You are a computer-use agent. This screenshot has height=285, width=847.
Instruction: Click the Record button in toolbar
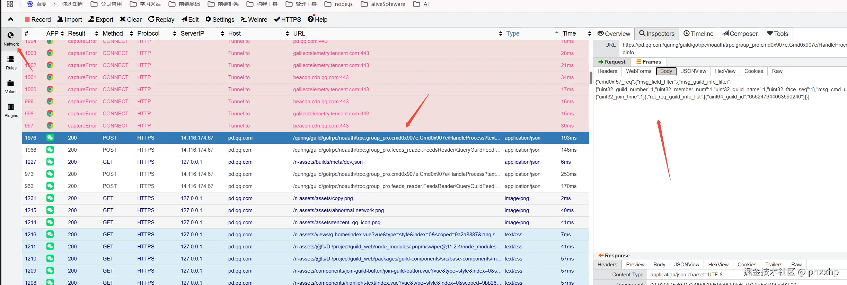38,20
